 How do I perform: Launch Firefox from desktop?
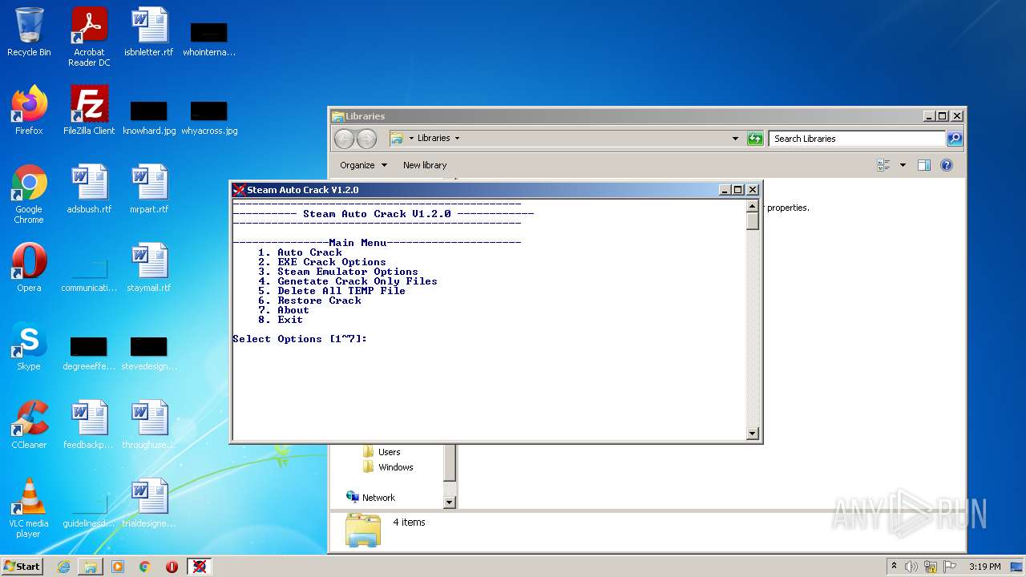click(x=29, y=111)
